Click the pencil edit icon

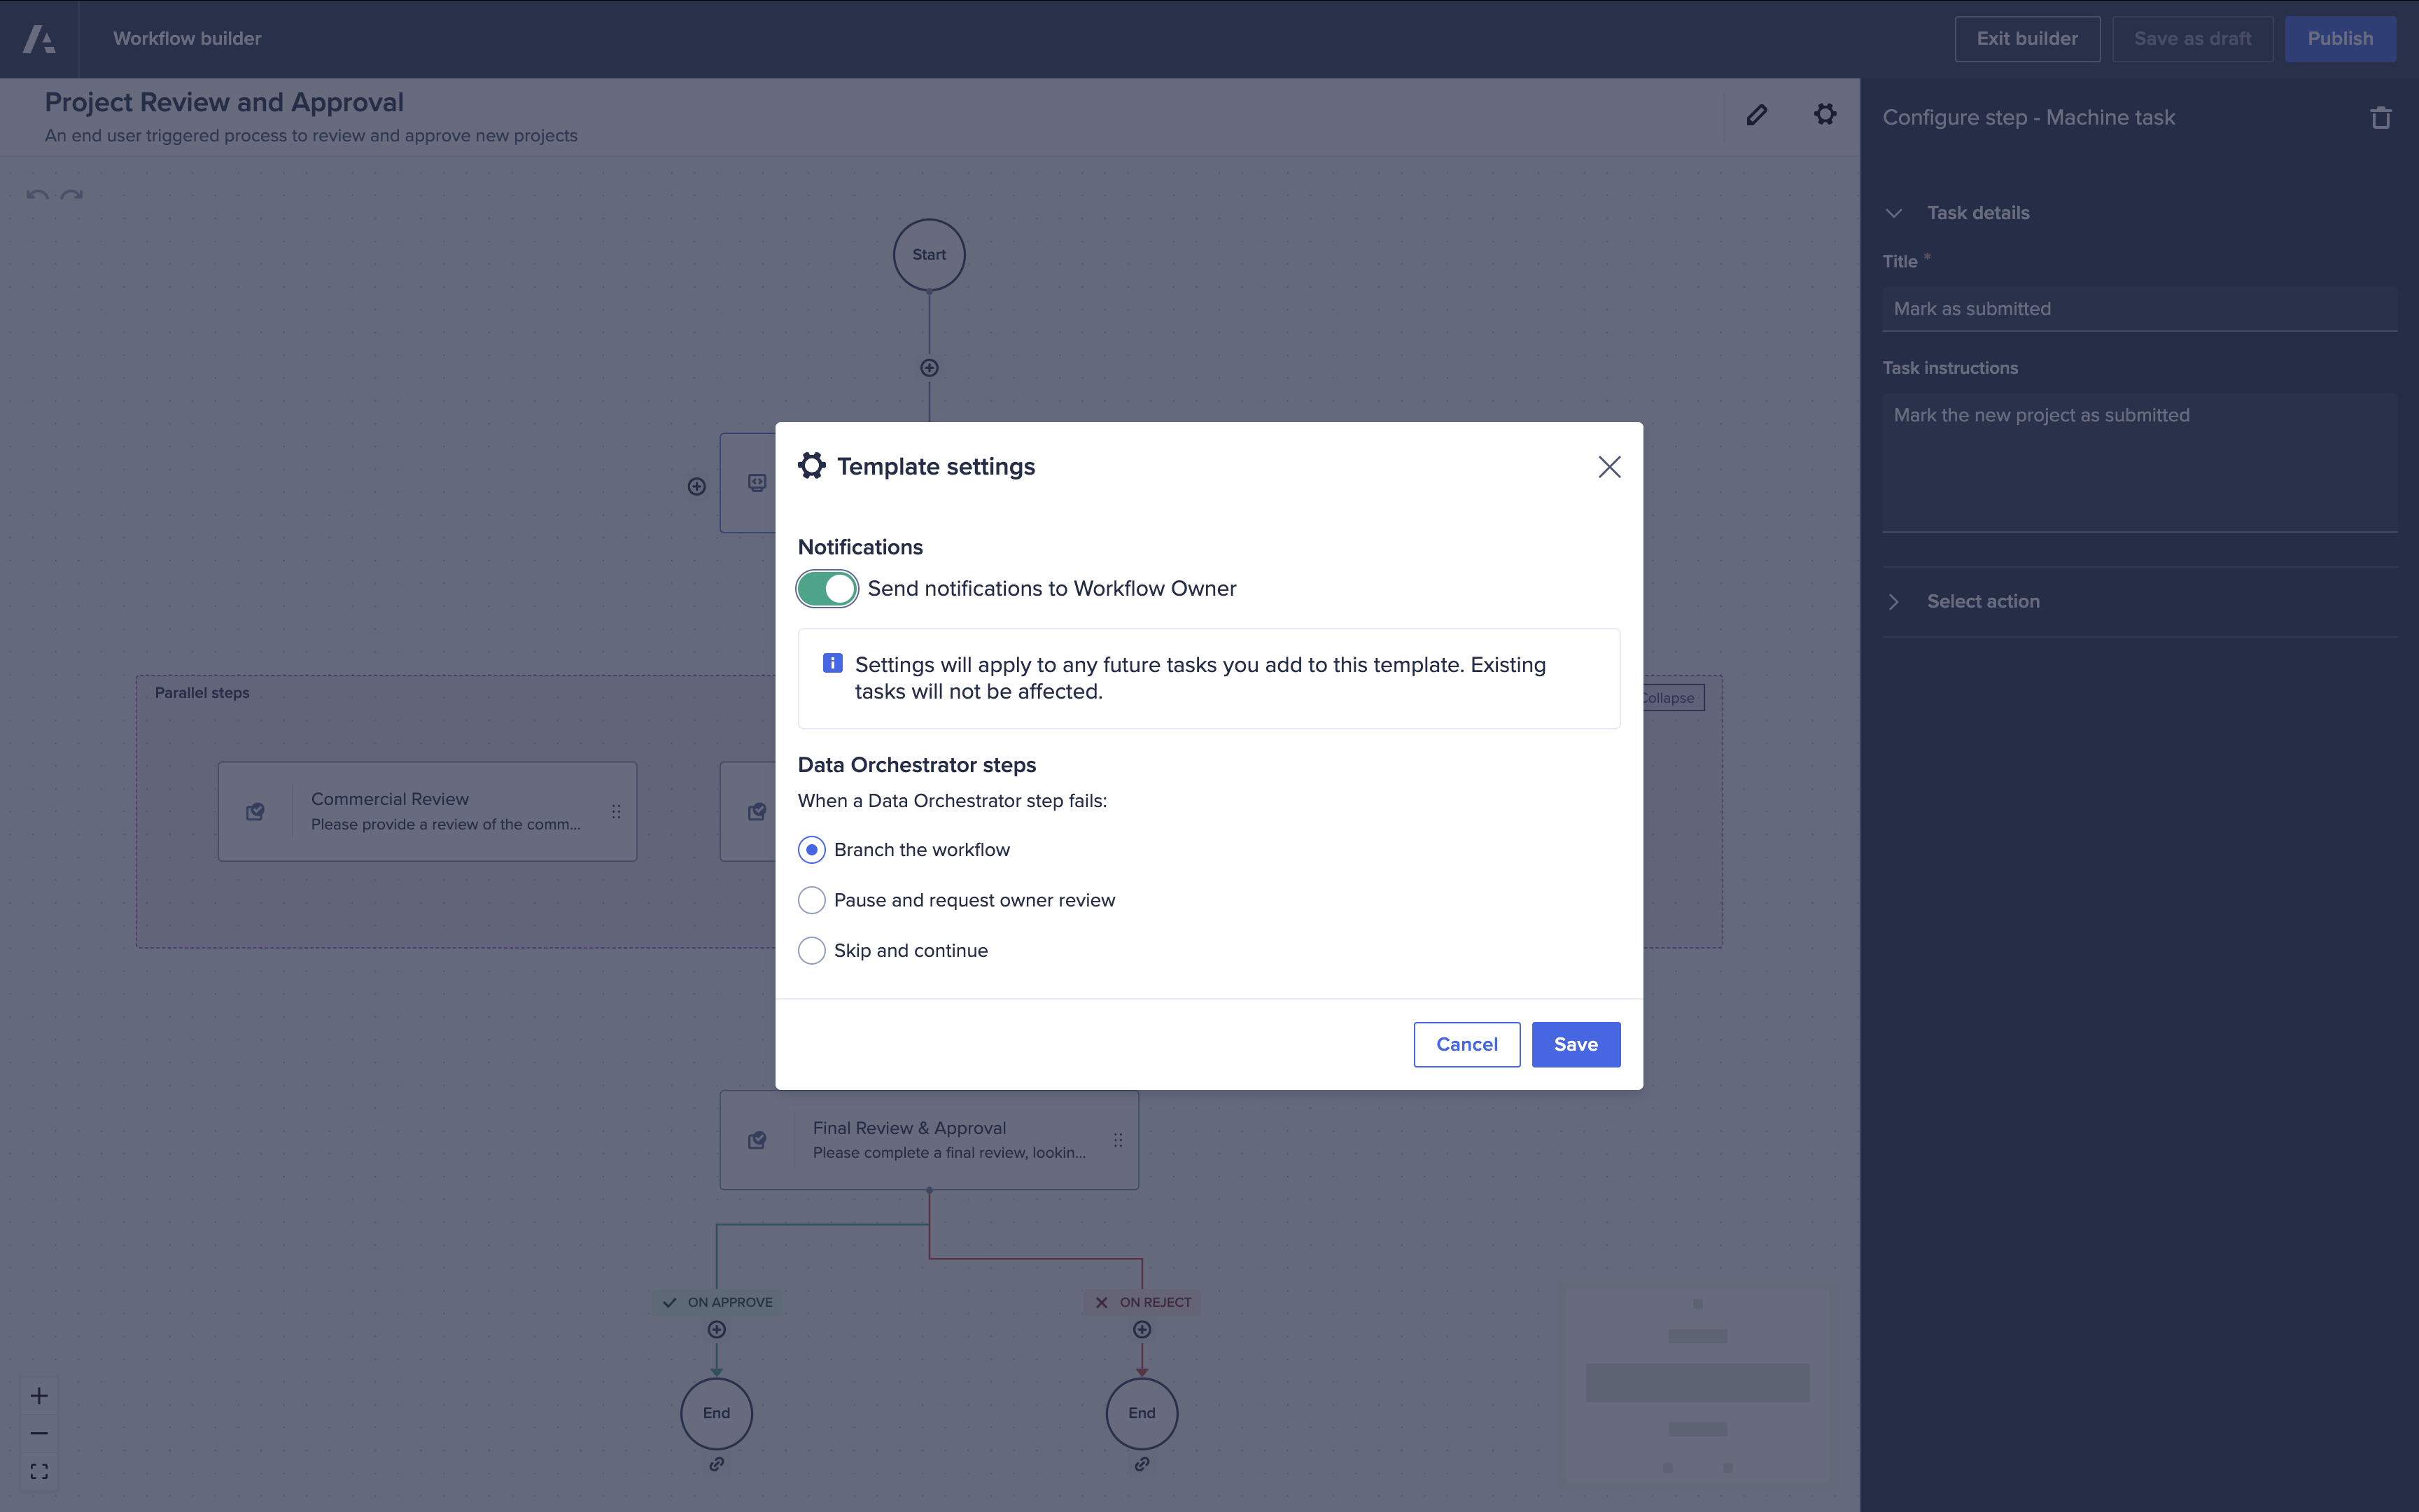pos(1756,115)
